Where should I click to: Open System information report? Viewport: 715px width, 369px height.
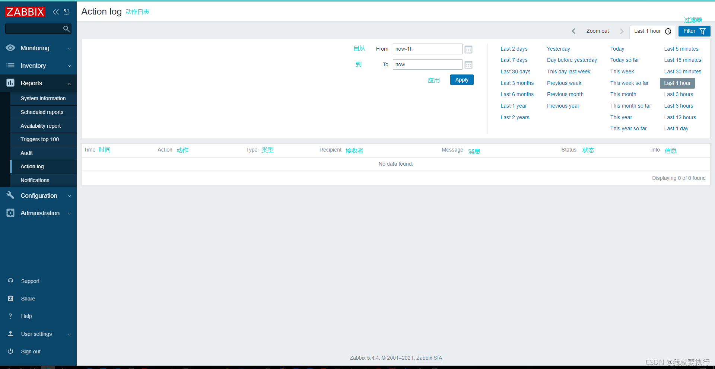(x=43, y=98)
